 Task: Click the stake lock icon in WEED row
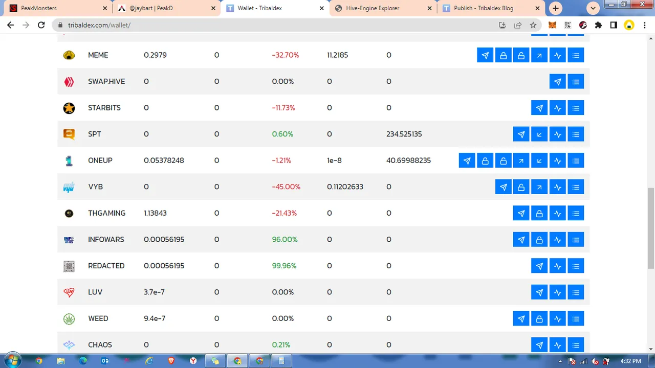pos(539,318)
